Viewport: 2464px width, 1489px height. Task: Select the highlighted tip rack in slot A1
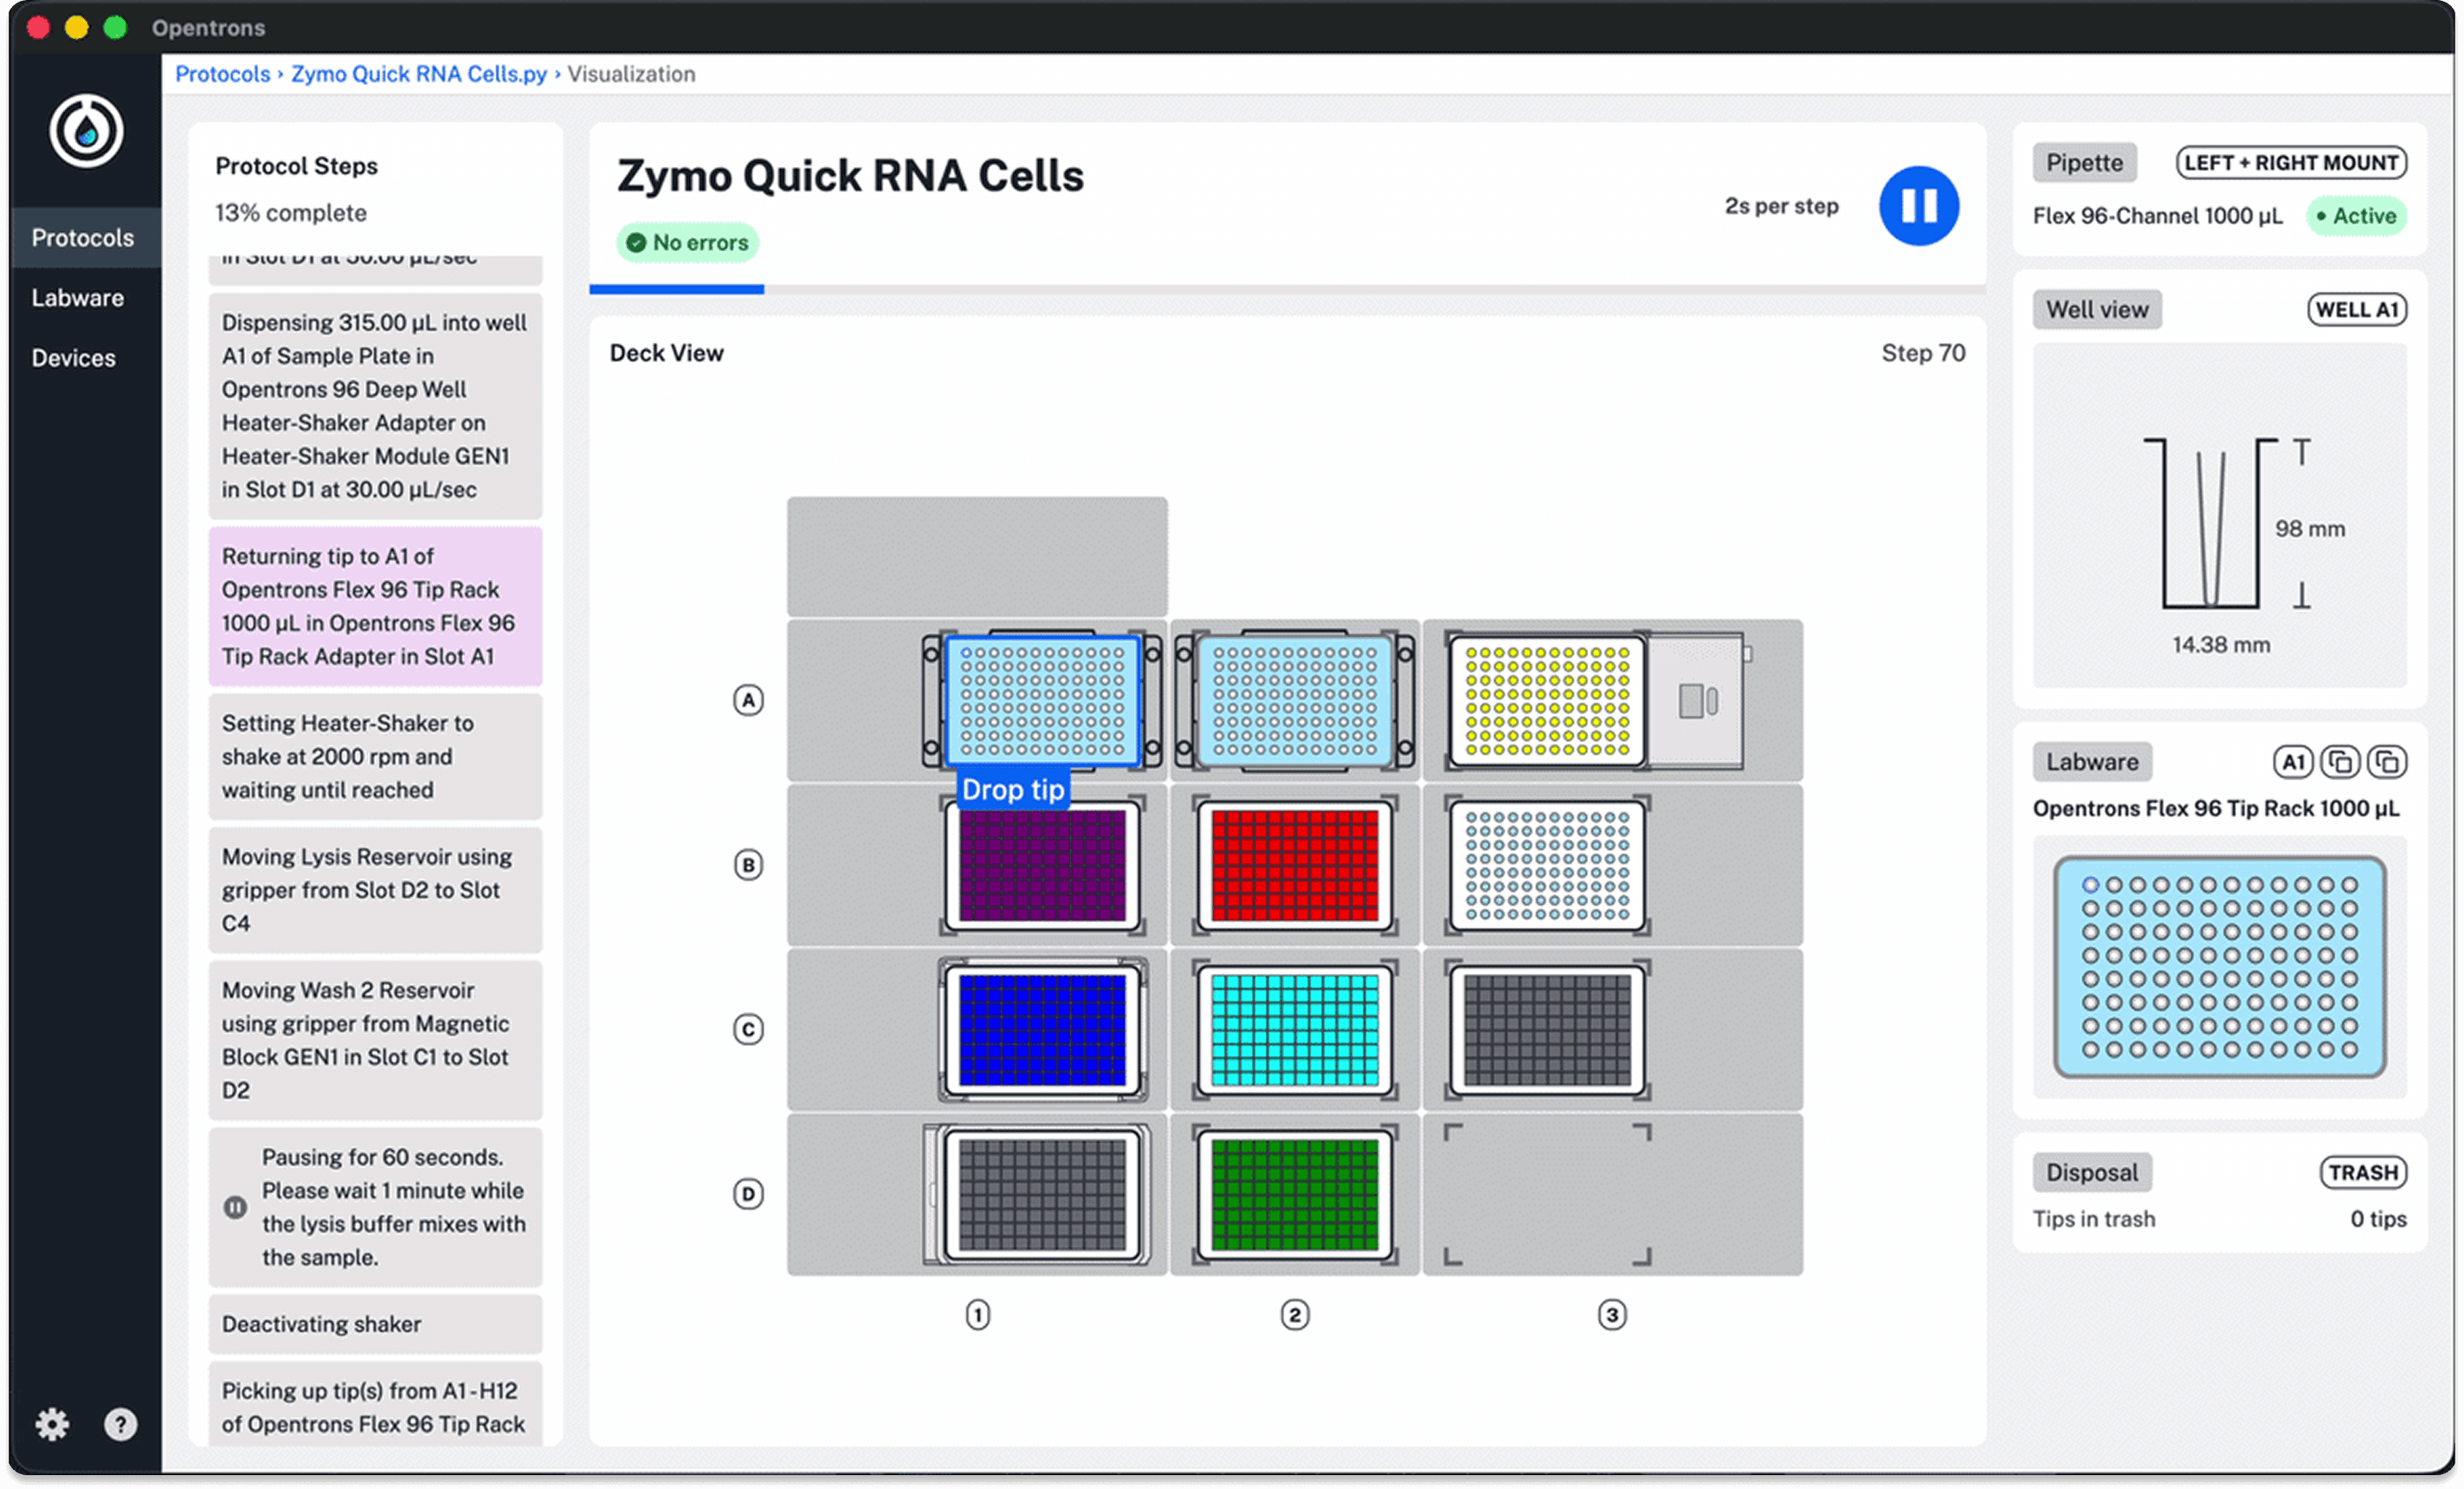(1042, 700)
